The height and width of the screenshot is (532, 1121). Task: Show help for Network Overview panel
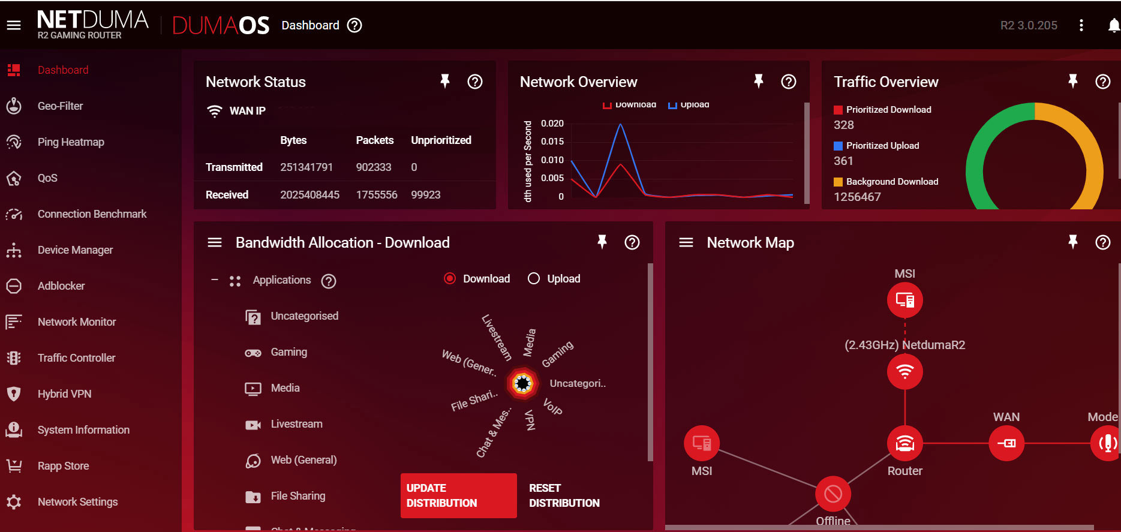coord(789,82)
